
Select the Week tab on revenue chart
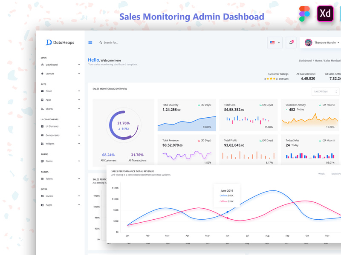[321, 174]
